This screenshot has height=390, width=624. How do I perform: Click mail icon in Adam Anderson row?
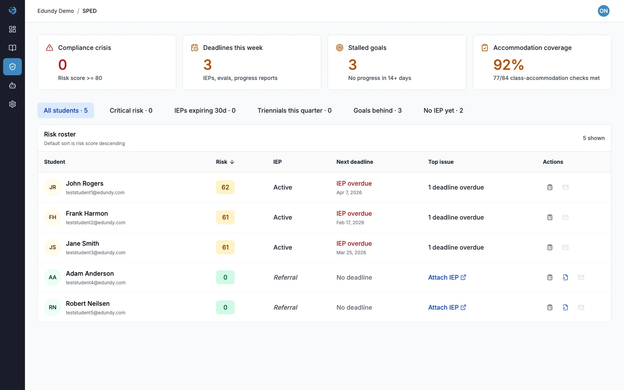coord(581,277)
